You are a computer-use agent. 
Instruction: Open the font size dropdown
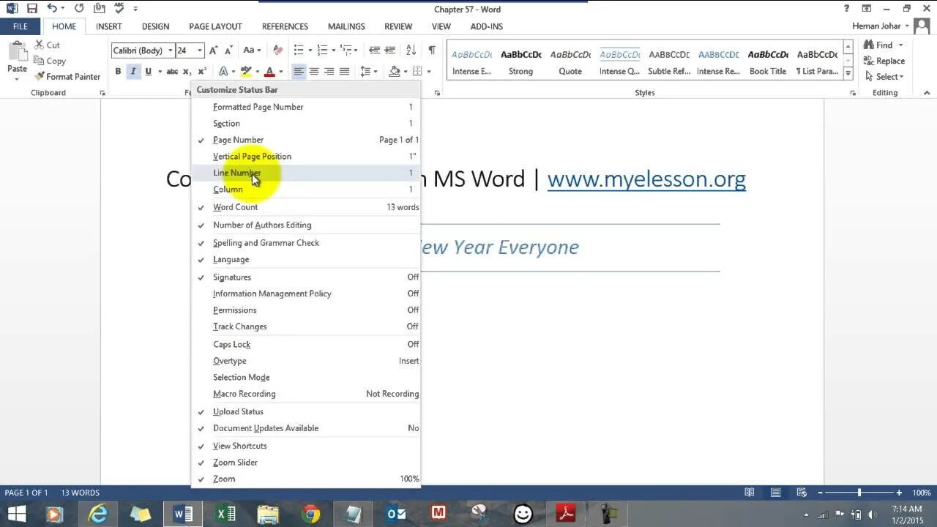pyautogui.click(x=200, y=51)
